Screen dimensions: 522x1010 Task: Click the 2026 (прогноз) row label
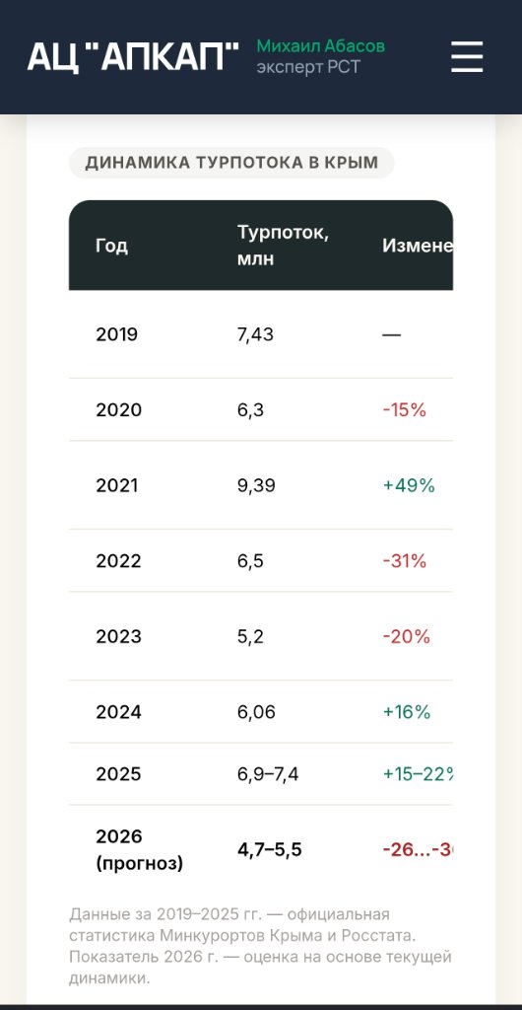pos(140,849)
